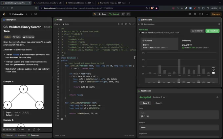Expand the Companies tag
The height and width of the screenshot is (139, 223).
pyautogui.click(x=29, y=37)
